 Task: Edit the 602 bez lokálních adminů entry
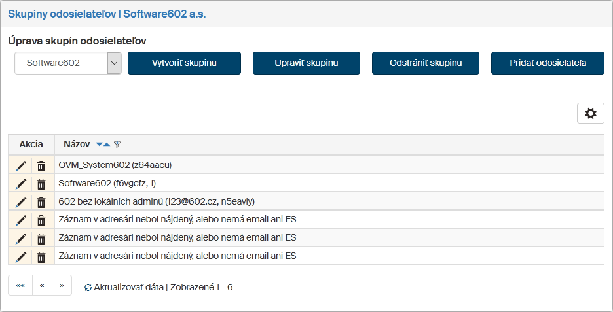point(21,202)
